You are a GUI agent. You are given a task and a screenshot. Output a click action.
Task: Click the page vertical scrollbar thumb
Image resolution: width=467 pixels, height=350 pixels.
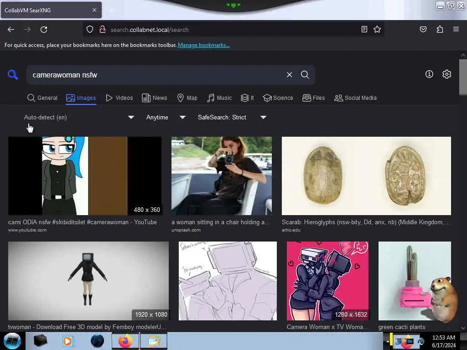(x=463, y=77)
